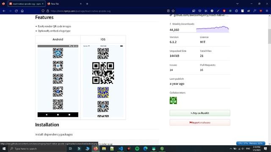
Task: Open tracking protection shield in address bar
Action: [43, 11]
